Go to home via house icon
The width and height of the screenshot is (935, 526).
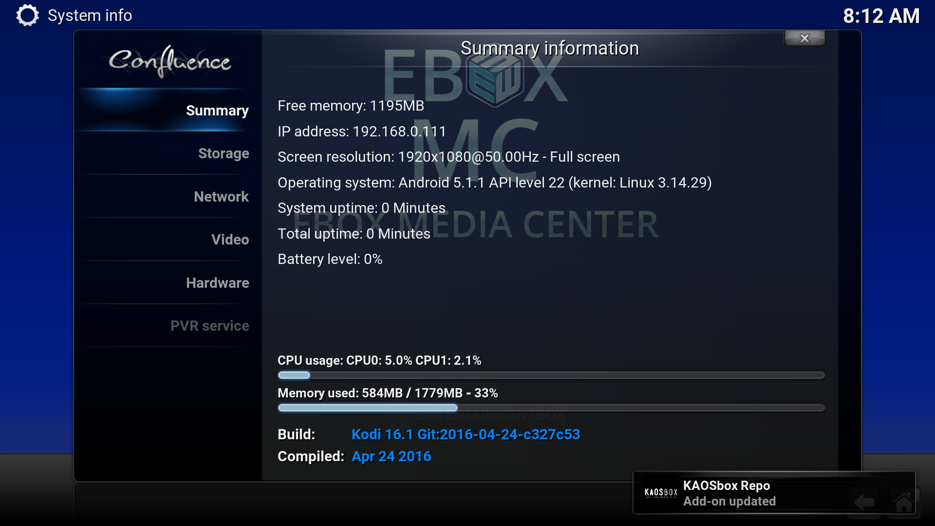pos(904,502)
